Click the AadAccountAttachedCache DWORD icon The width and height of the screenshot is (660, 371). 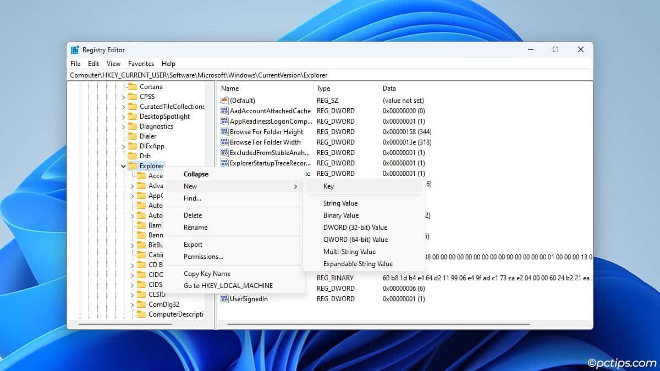click(224, 110)
